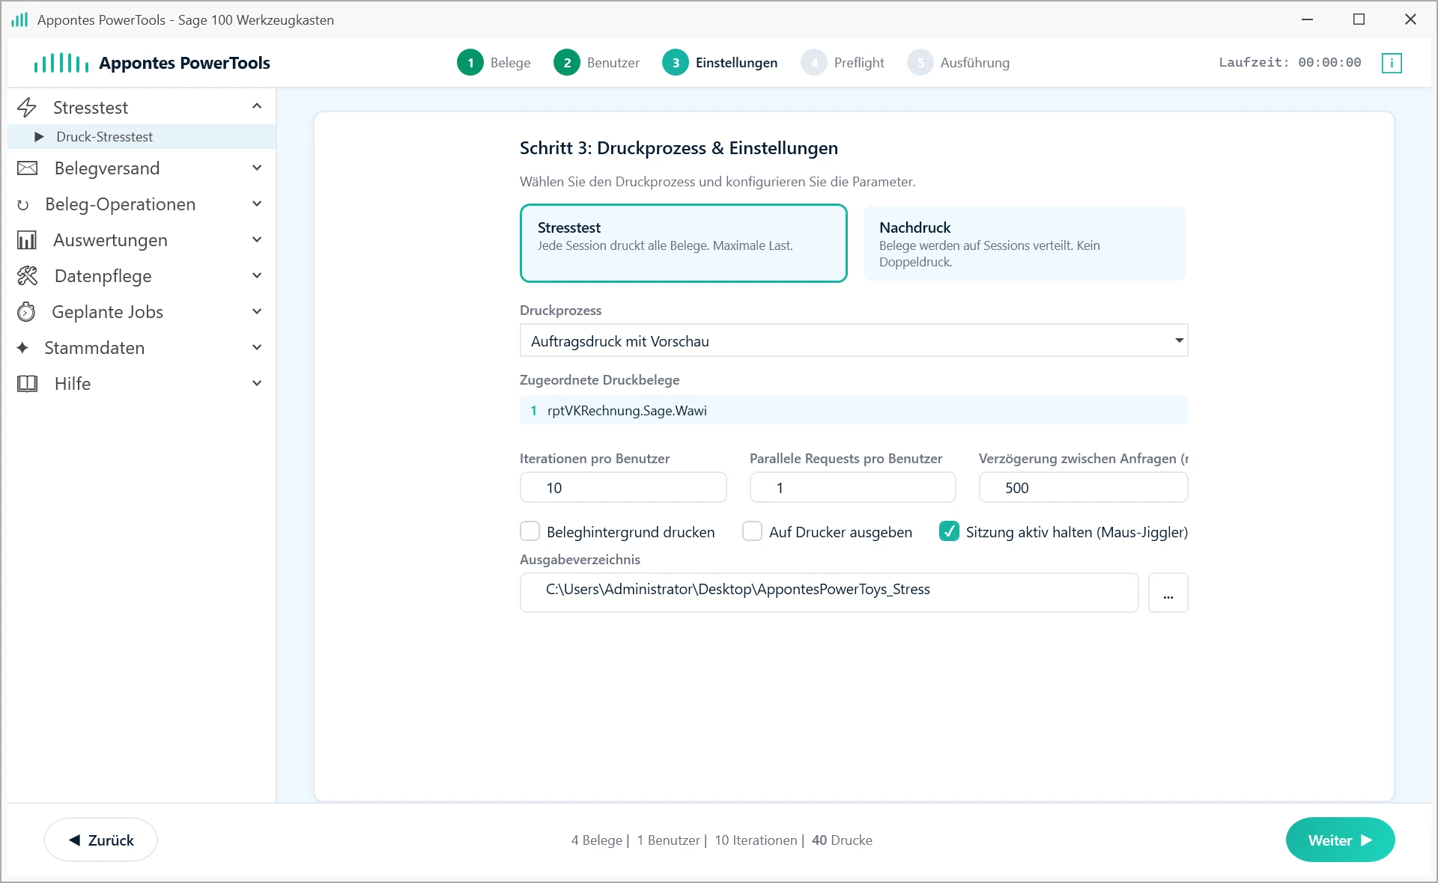The height and width of the screenshot is (883, 1438).
Task: Expand the Belegversand section chevron
Action: coord(257,168)
